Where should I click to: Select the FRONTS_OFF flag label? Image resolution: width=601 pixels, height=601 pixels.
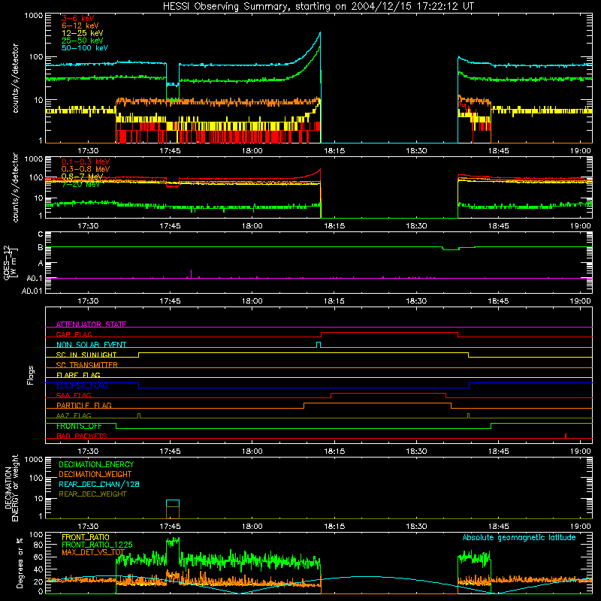pos(79,426)
